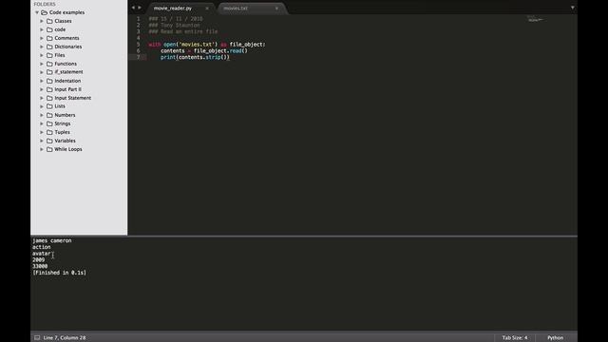The image size is (608, 342).
Task: Select the While Loops folder label
Action: pos(68,149)
